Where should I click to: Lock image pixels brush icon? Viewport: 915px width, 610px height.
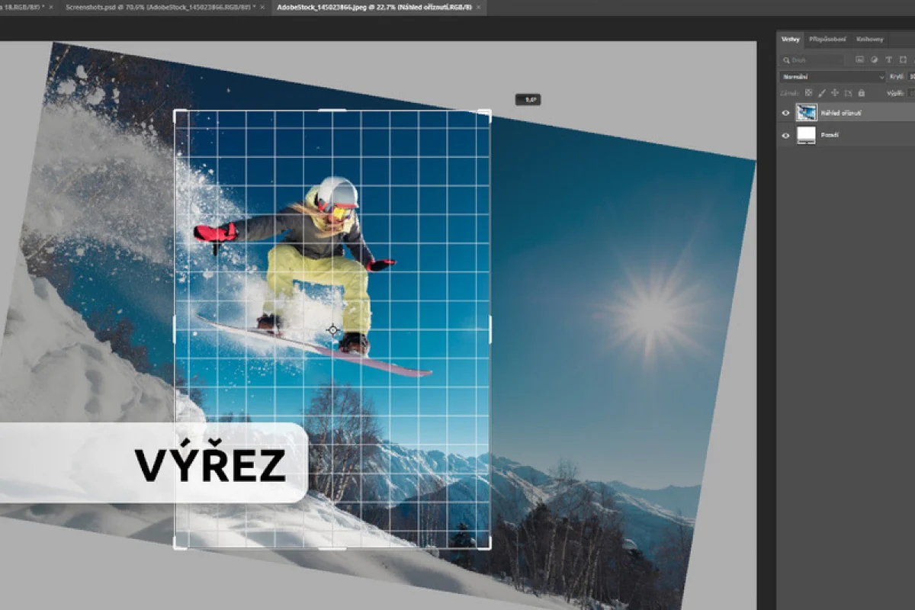click(x=822, y=93)
